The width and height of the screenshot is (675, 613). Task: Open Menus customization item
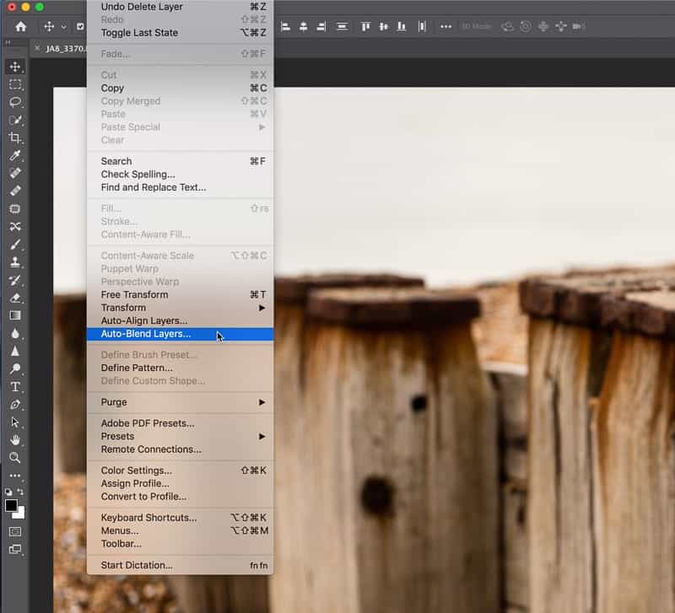(x=180, y=531)
